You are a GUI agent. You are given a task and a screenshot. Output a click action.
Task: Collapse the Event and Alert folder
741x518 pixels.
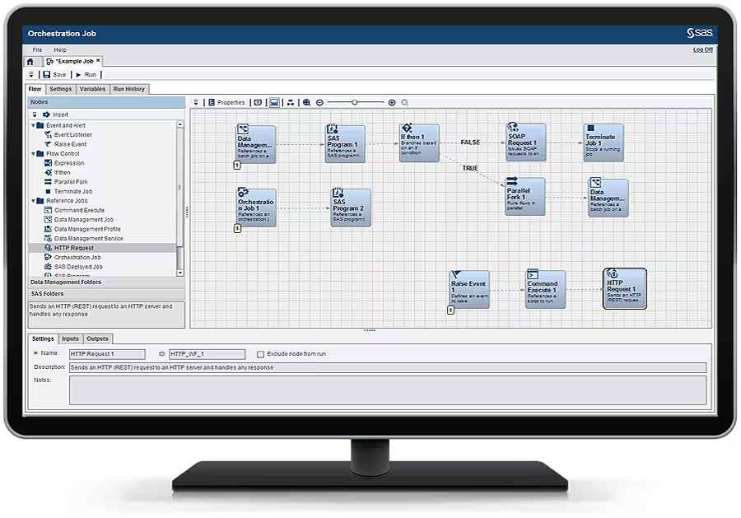[33, 126]
